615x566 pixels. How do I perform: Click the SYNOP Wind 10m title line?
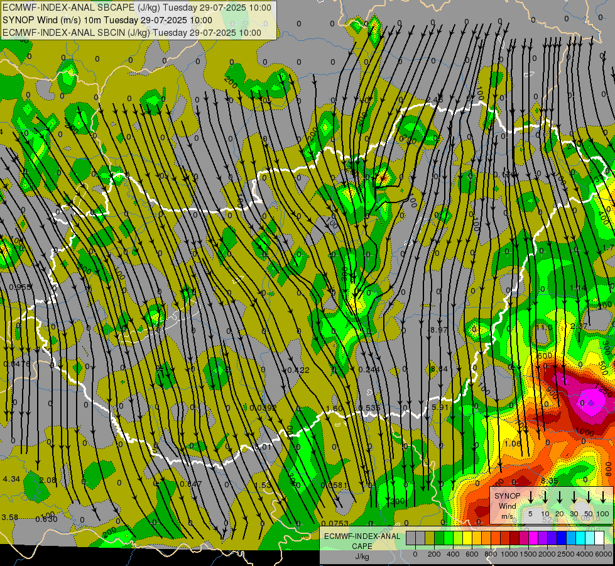(107, 20)
